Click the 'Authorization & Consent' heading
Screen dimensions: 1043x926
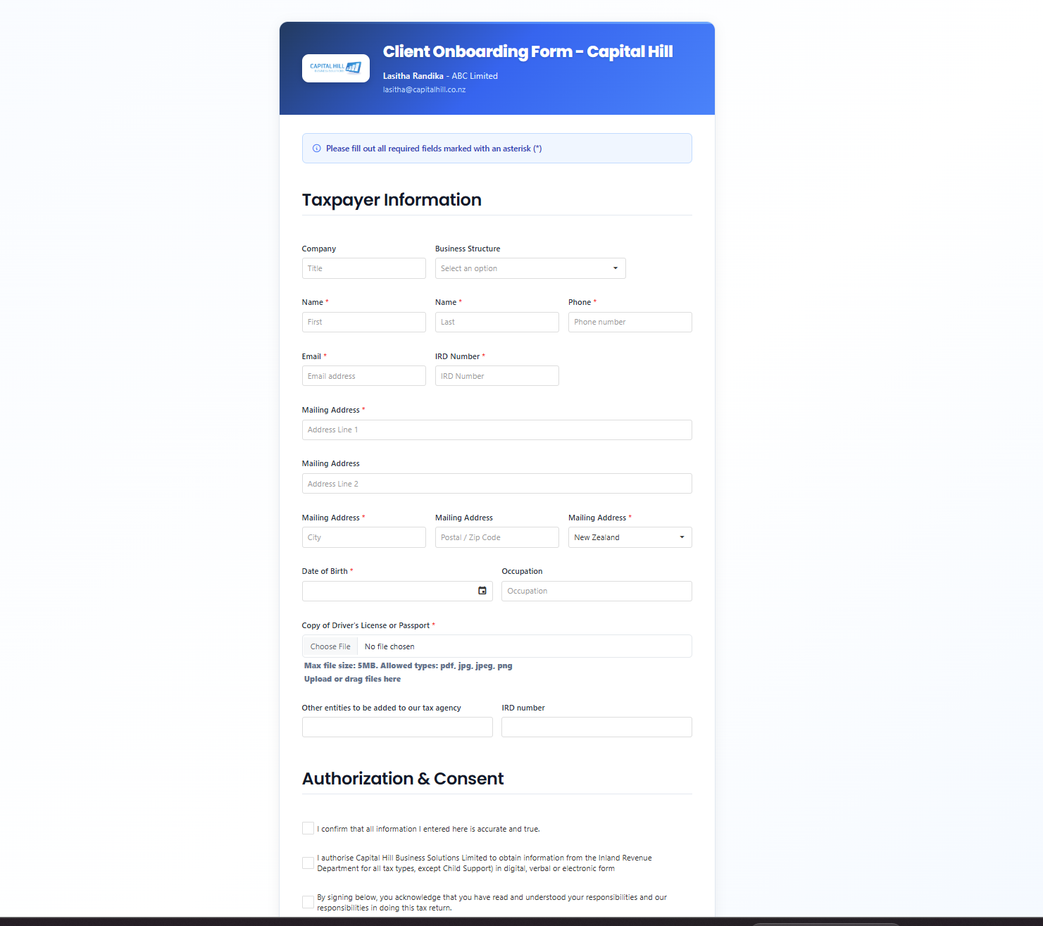(403, 779)
